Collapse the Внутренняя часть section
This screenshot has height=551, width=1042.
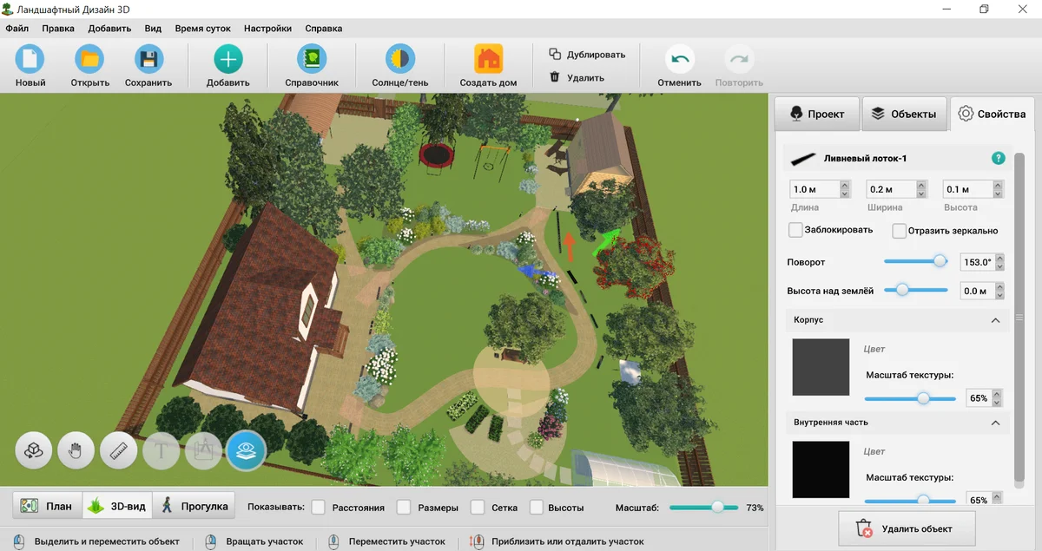click(995, 423)
